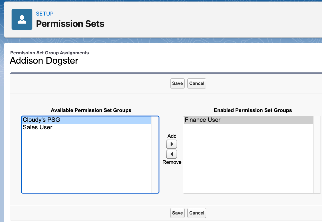Cancel the assignment changes
The height and width of the screenshot is (222, 322).
(197, 83)
